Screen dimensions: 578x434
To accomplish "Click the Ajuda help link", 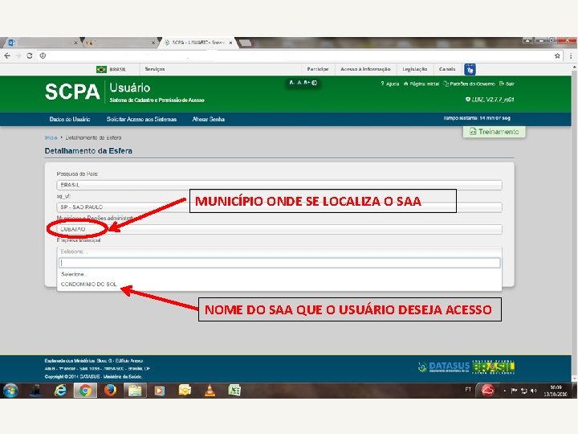I will (x=390, y=84).
